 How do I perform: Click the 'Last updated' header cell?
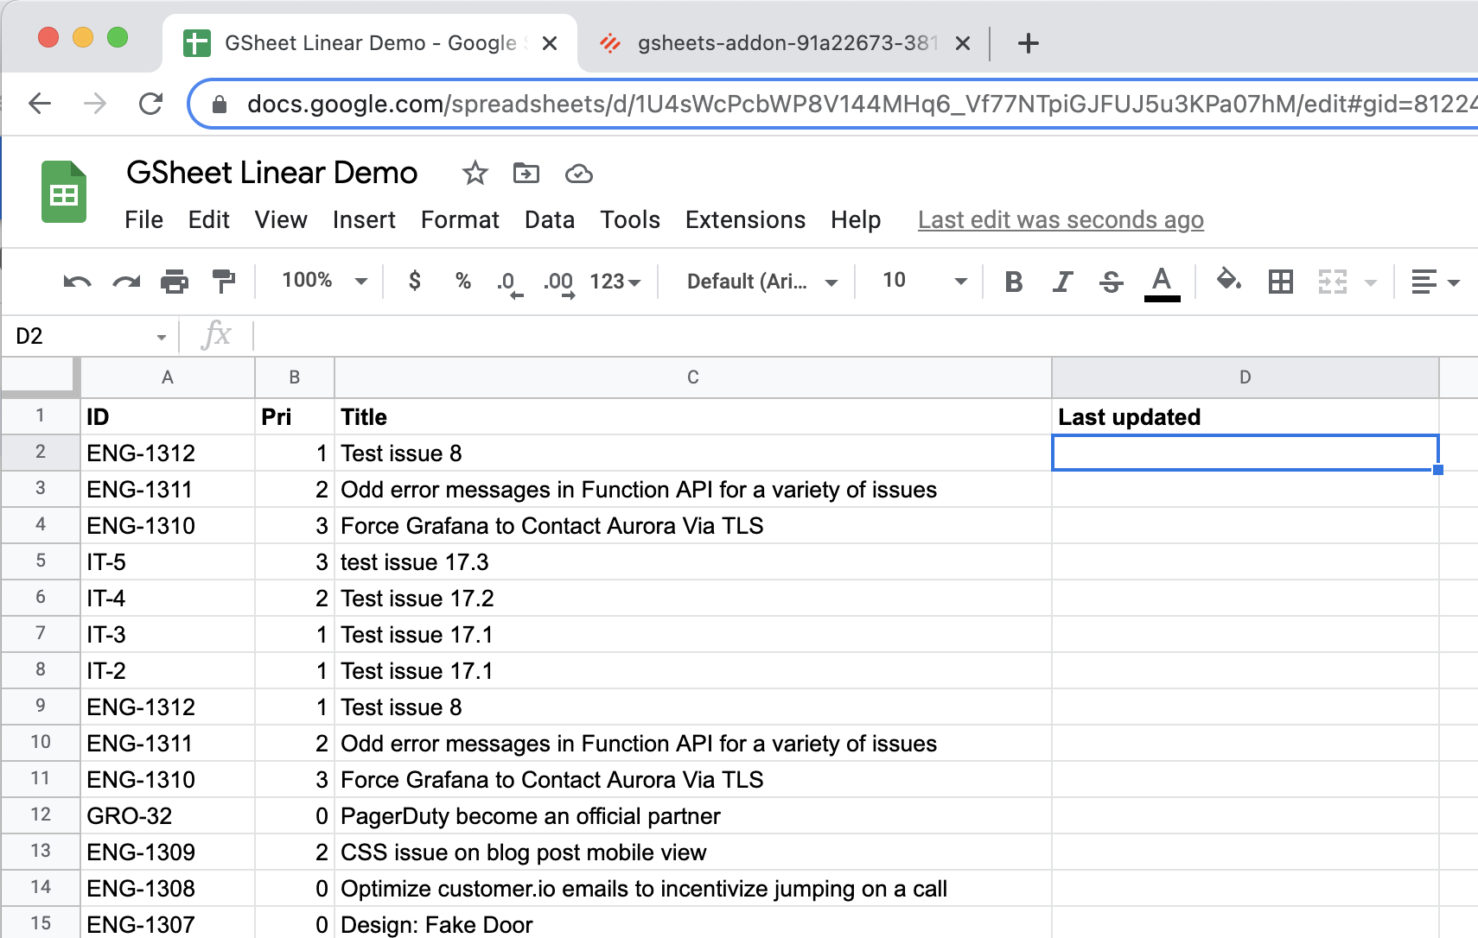(x=1245, y=417)
